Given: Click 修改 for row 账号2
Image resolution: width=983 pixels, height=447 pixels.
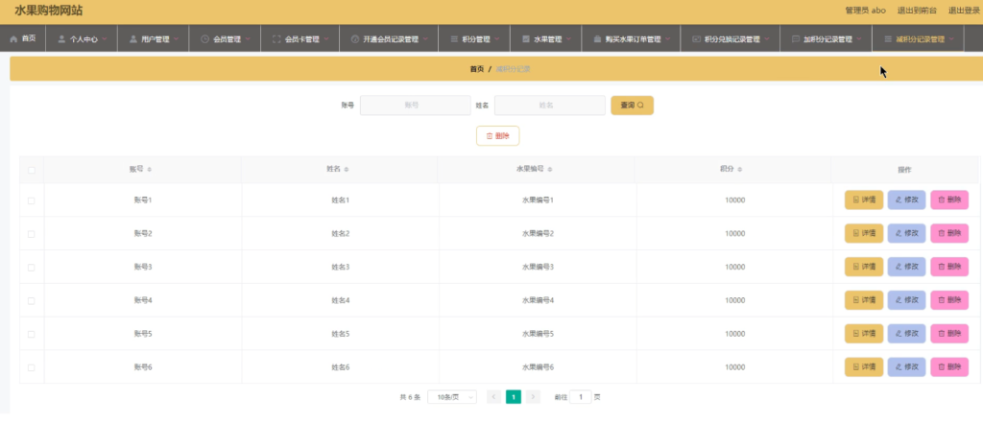Looking at the screenshot, I should 906,233.
